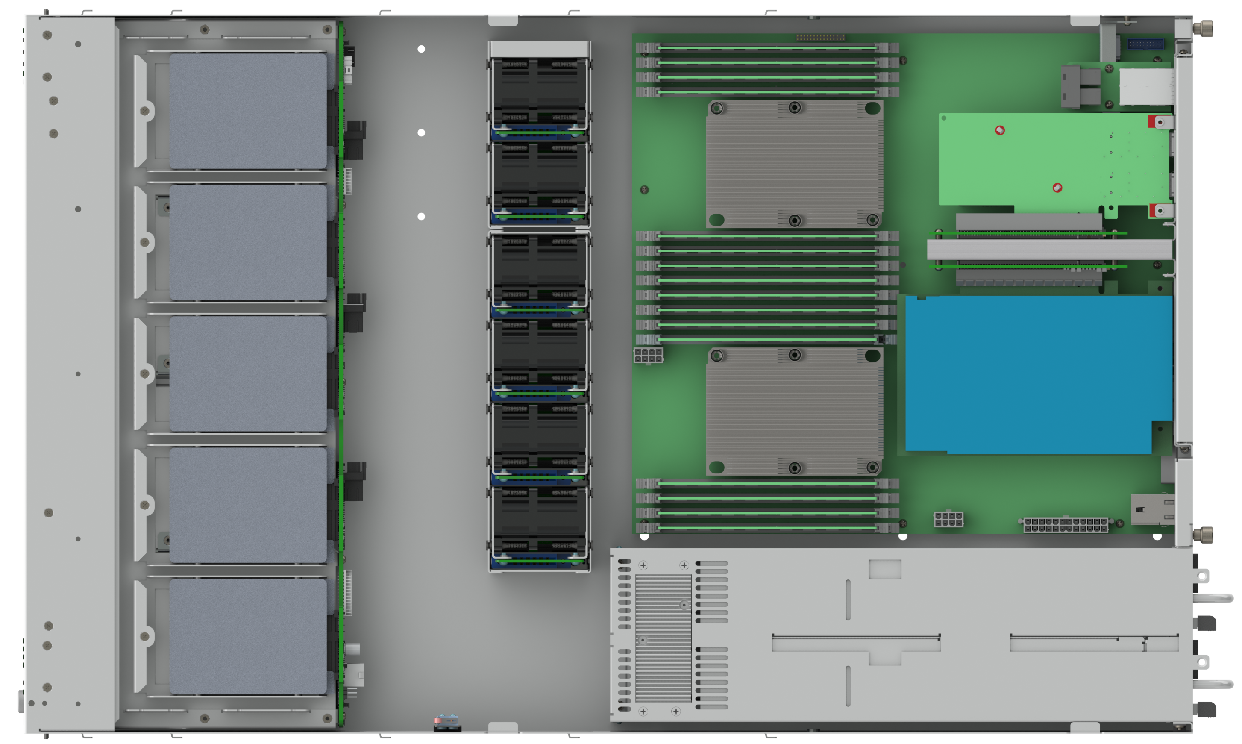Select the blue pin header at the top right
Screen dimensions: 1242x744
(1145, 44)
